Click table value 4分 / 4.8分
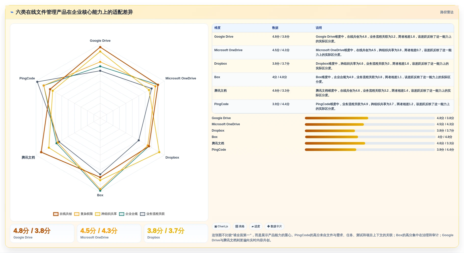The height and width of the screenshot is (253, 464). pos(279,77)
